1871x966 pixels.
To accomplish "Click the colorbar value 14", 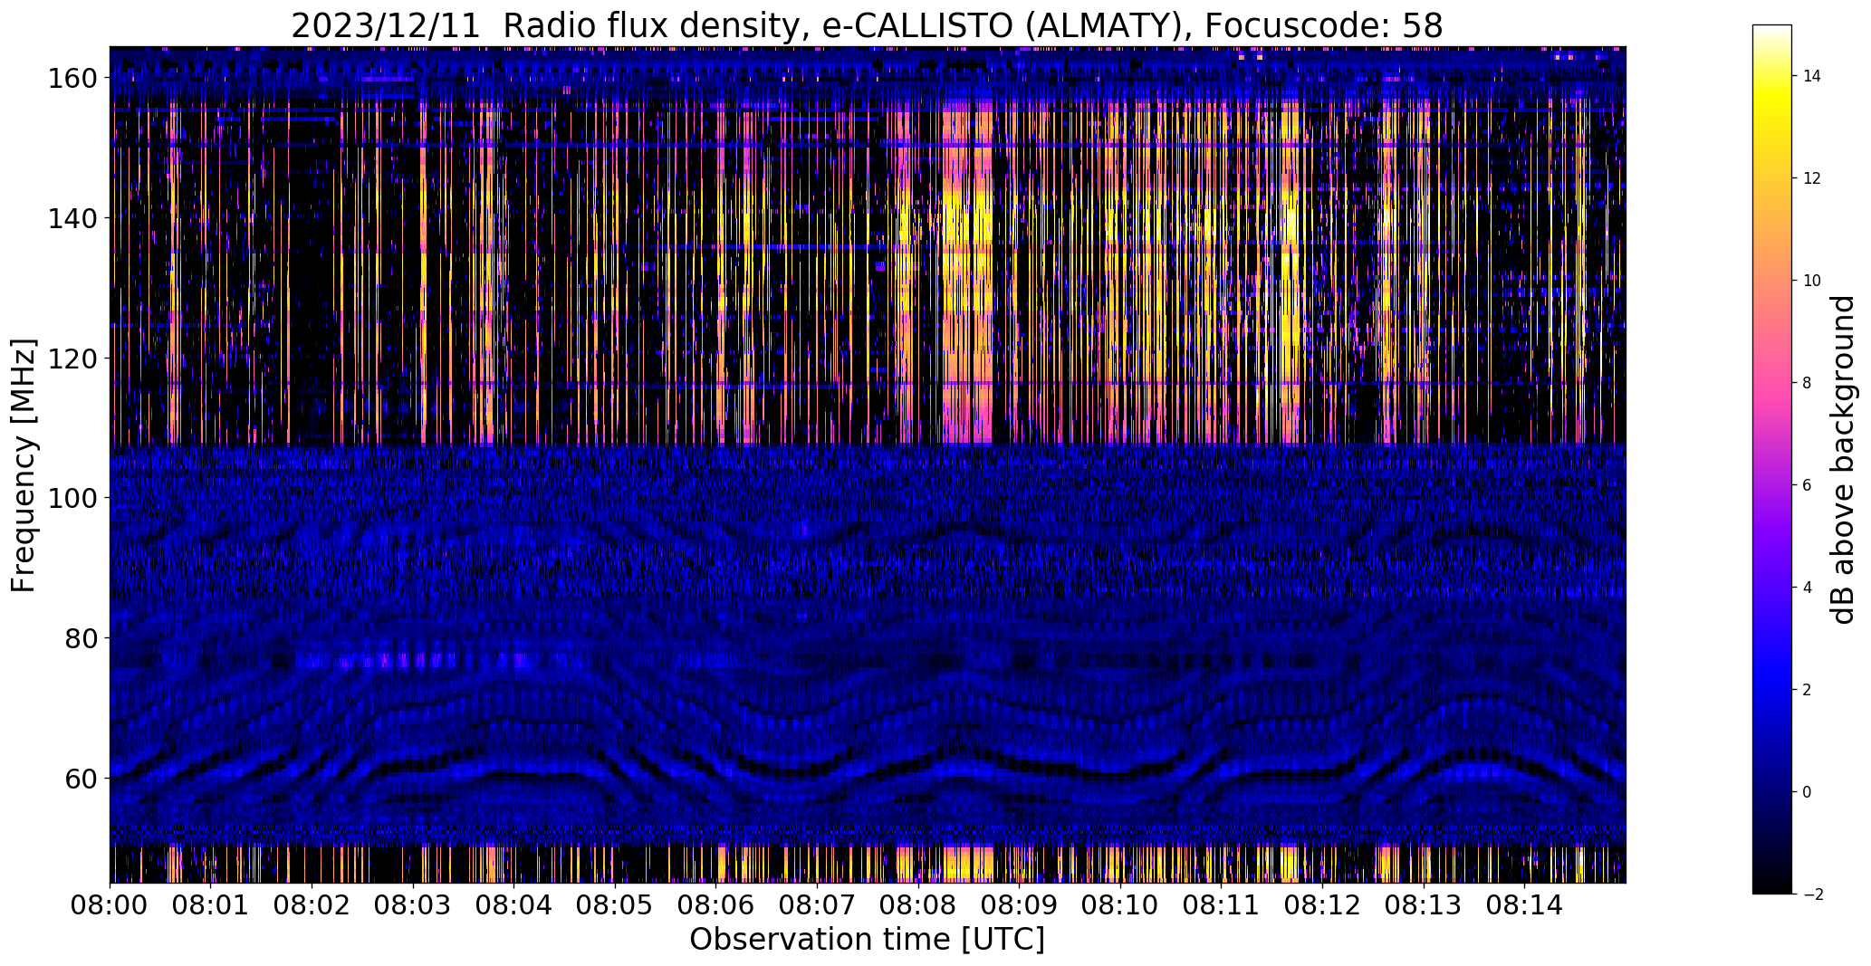I will click(1812, 76).
